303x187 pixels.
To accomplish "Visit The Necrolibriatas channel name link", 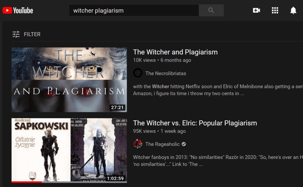I will [166, 73].
